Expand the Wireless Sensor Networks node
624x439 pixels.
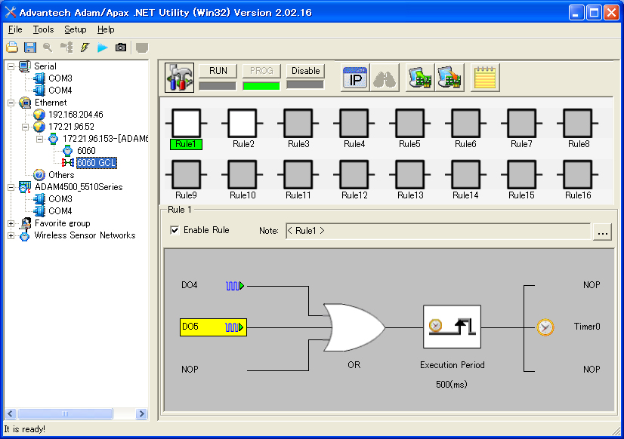pyautogui.click(x=11, y=235)
